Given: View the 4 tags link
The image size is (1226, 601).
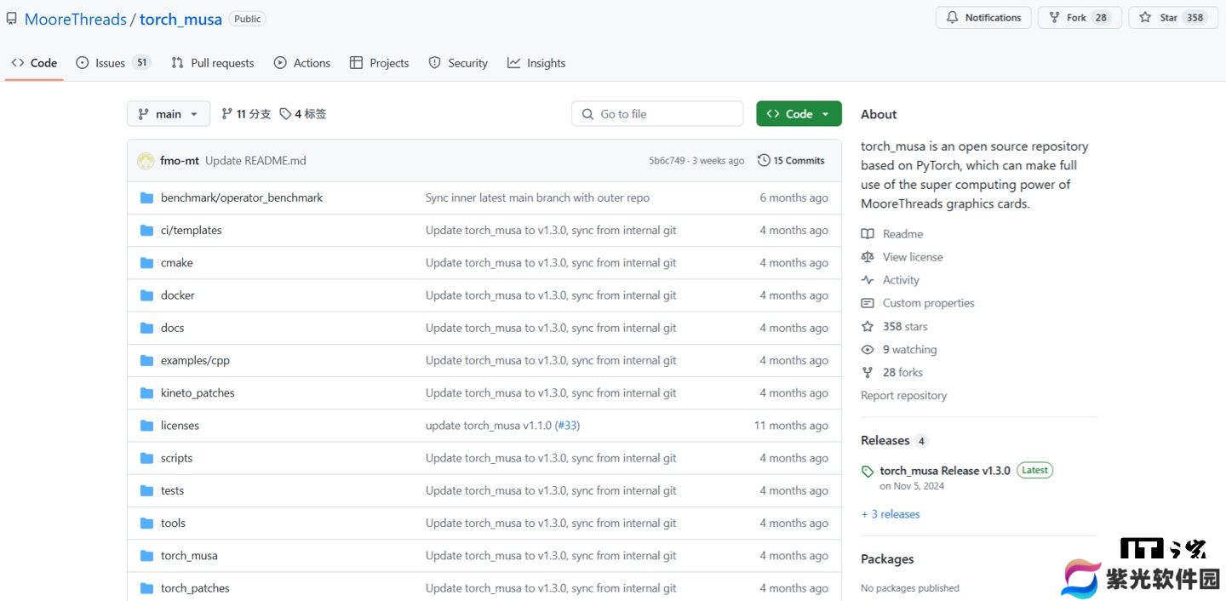Looking at the screenshot, I should click(303, 114).
